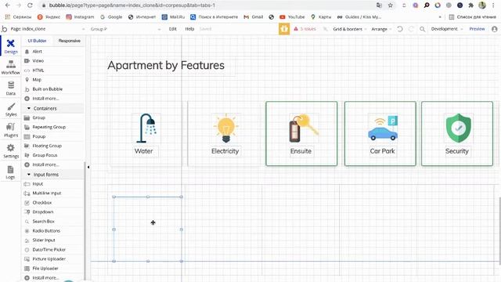Open the Edit menu
501x282 pixels.
172,29
